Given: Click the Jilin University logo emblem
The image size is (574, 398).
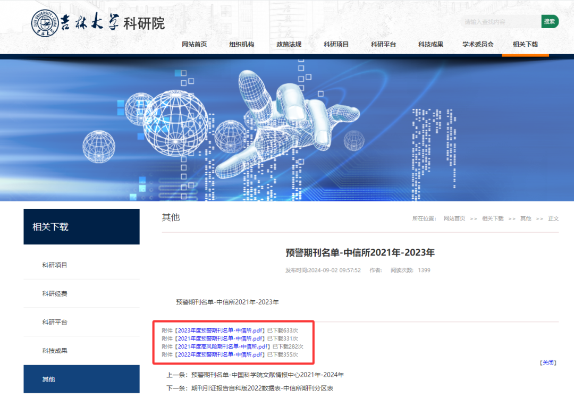Looking at the screenshot, I should coord(45,23).
